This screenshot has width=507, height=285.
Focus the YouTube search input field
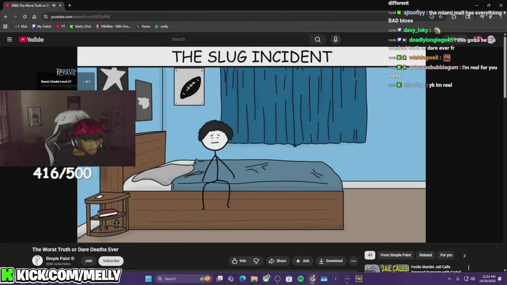239,39
